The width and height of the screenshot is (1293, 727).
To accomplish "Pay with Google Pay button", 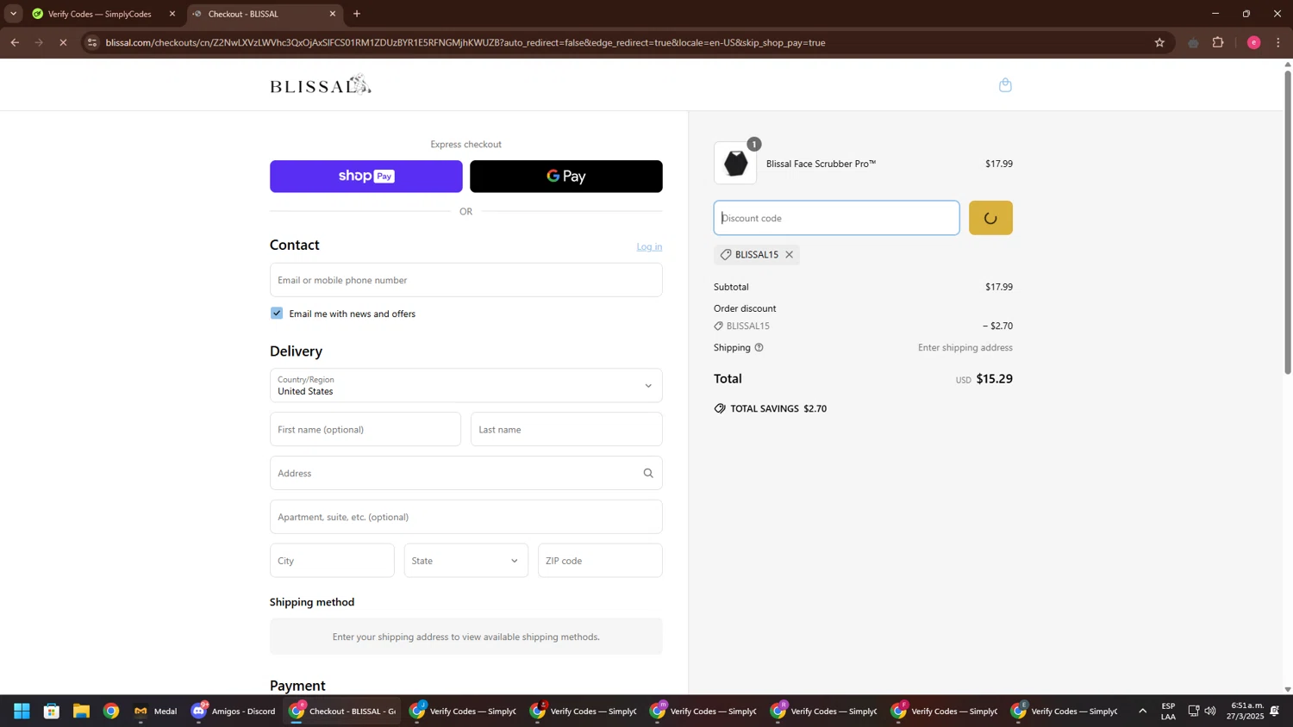I will (566, 177).
